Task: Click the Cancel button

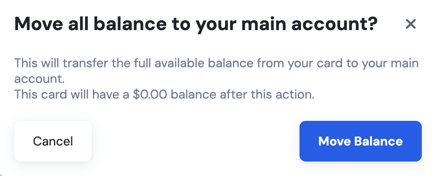Action: [x=53, y=141]
